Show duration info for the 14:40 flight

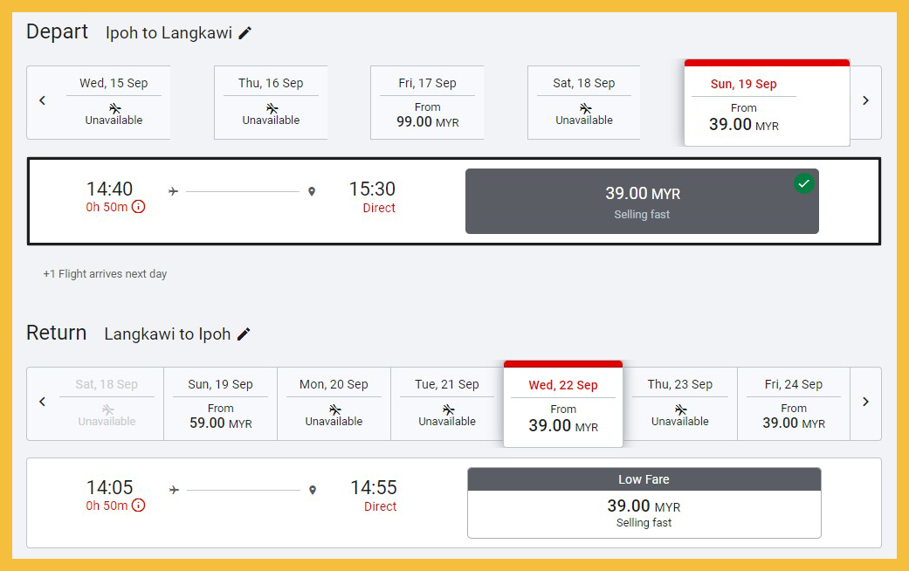pyautogui.click(x=138, y=207)
